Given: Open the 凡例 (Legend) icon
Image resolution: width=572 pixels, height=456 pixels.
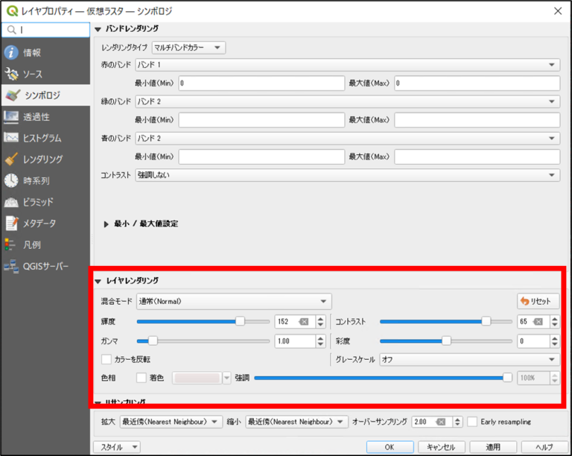Looking at the screenshot, I should pyautogui.click(x=10, y=245).
